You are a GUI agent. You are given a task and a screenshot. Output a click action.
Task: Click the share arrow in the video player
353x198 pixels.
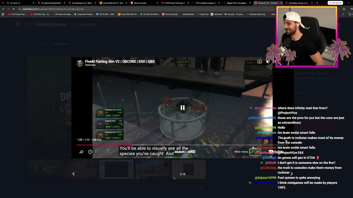pyautogui.click(x=82, y=152)
